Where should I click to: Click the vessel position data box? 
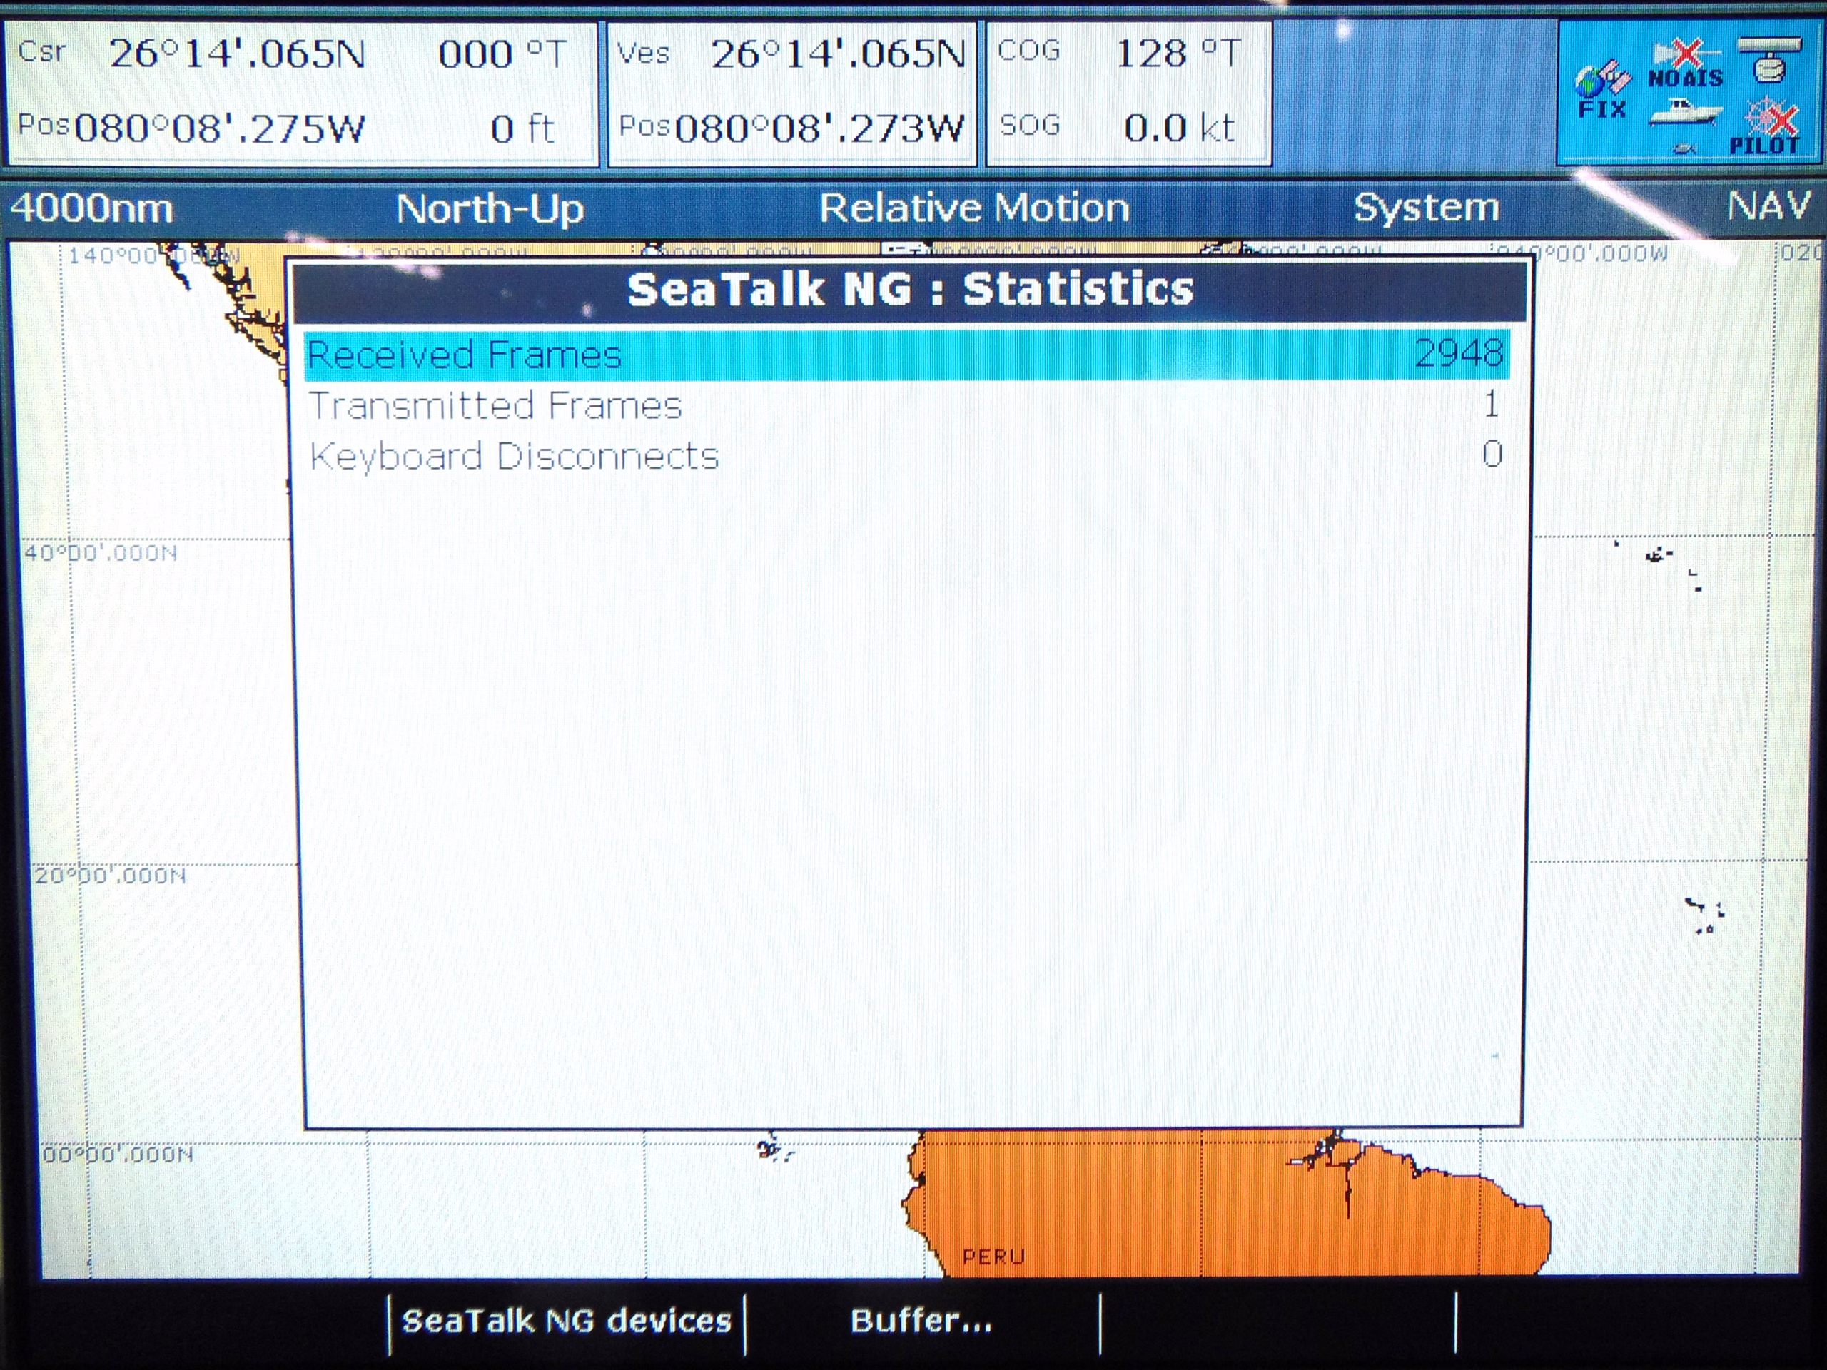(x=792, y=93)
